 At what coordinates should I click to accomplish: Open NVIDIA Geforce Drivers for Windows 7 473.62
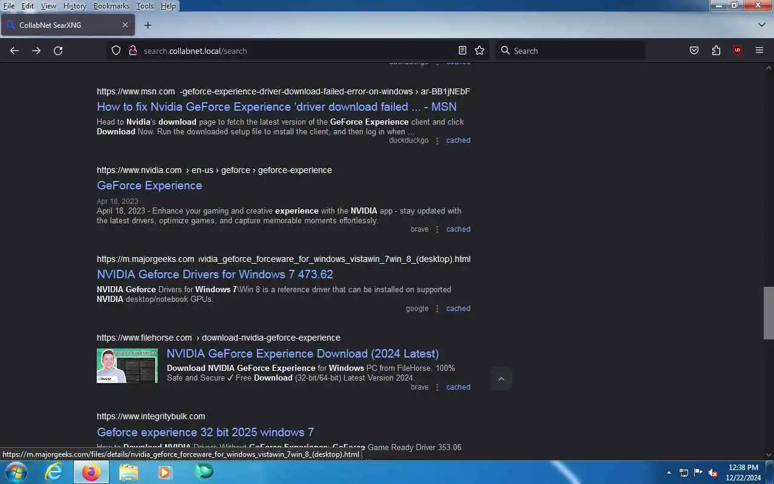(215, 274)
